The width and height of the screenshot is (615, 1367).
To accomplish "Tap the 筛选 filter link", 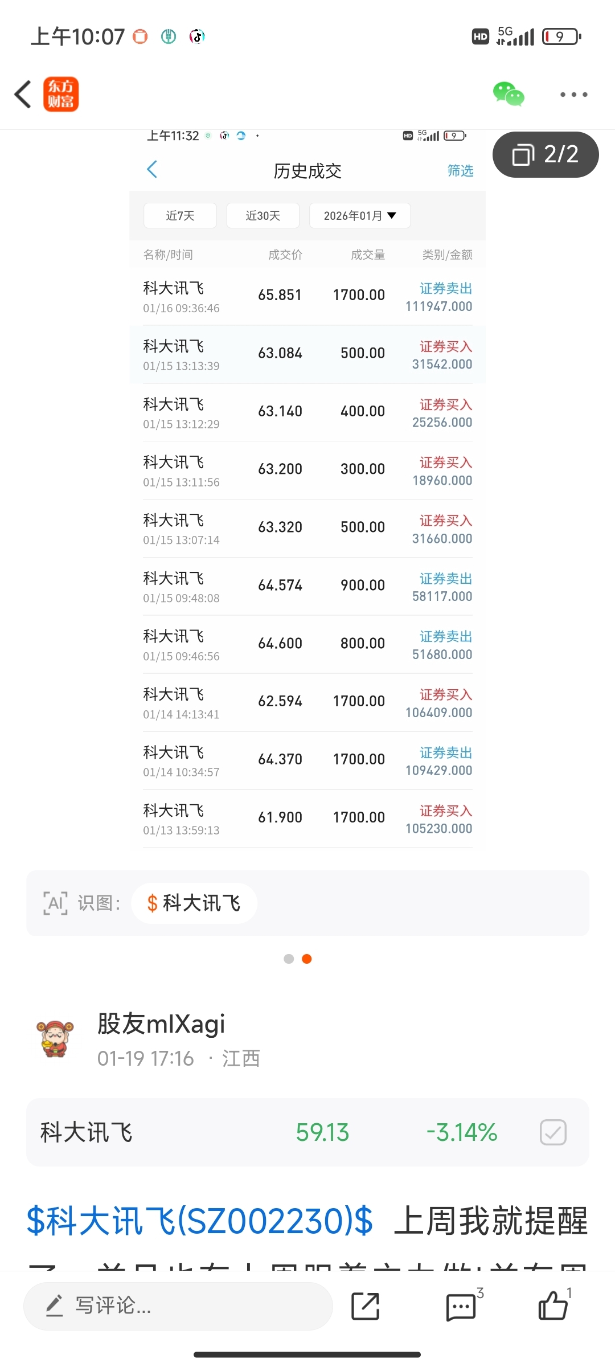I will [460, 170].
